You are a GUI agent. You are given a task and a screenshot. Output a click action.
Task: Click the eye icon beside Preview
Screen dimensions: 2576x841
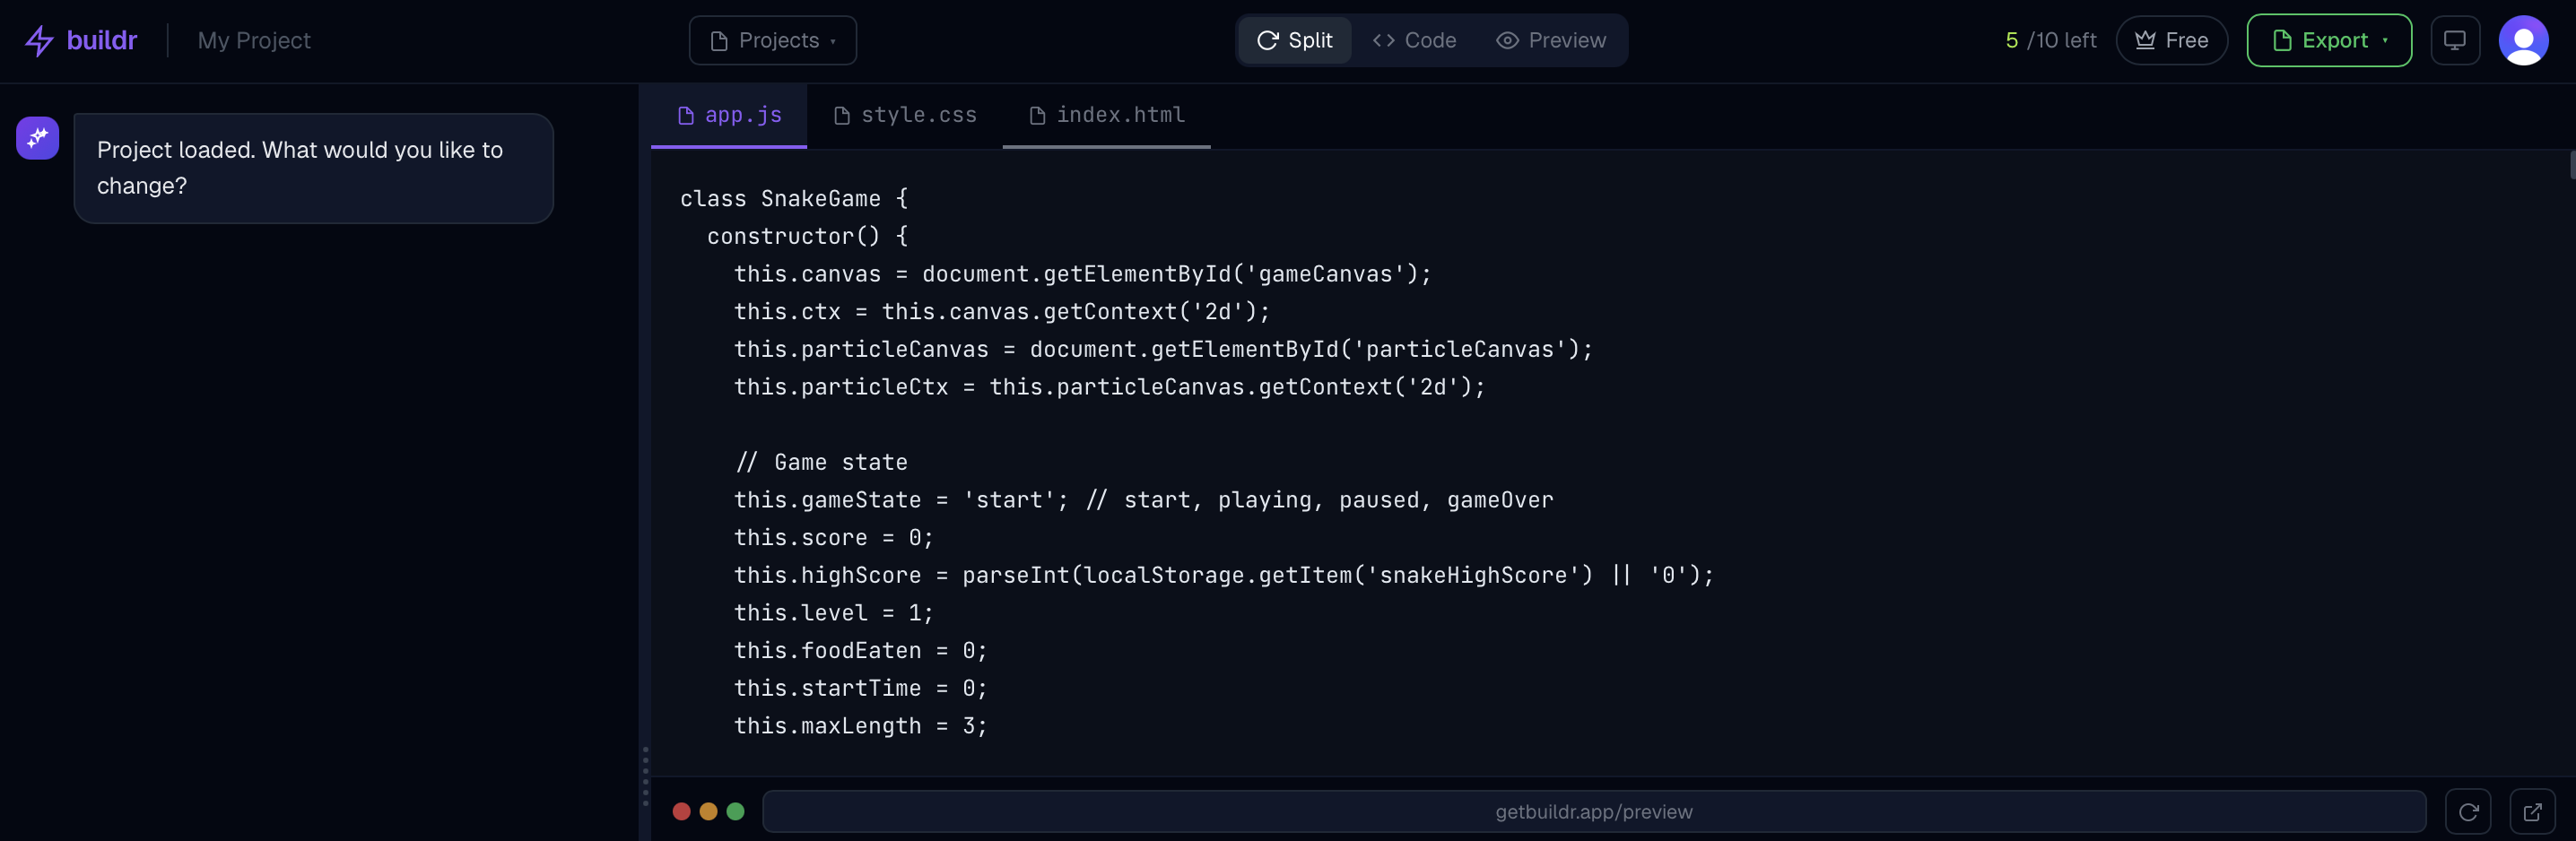click(x=1506, y=41)
